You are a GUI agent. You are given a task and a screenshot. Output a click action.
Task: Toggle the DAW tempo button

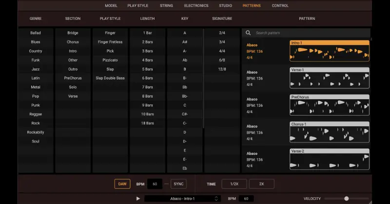coord(122,184)
